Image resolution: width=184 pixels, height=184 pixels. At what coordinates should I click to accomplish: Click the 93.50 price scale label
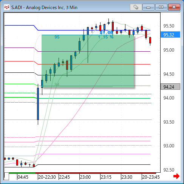coord(169,122)
